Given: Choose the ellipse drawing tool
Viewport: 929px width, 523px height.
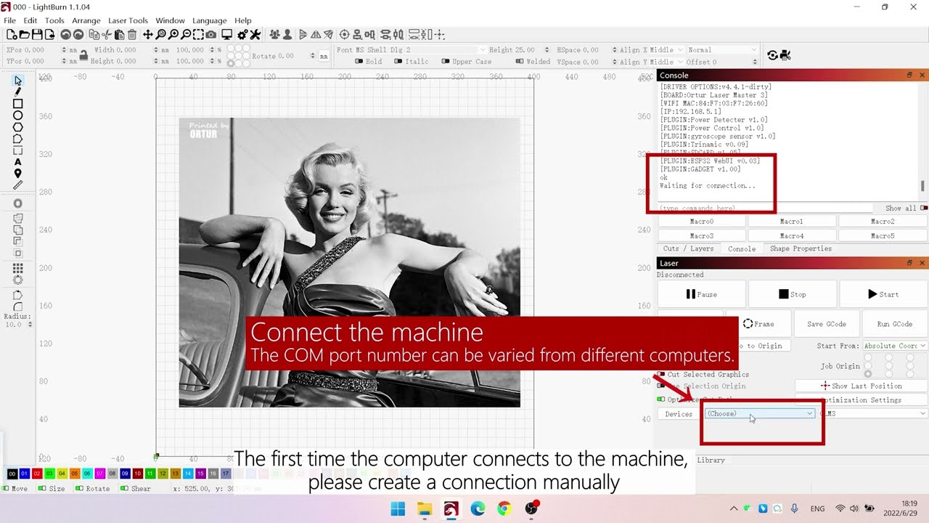Looking at the screenshot, I should click(18, 115).
